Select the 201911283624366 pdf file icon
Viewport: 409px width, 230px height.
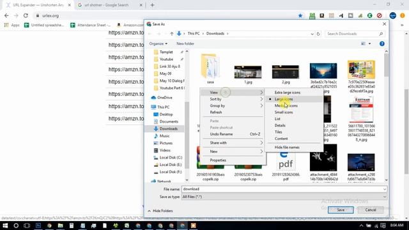pyautogui.click(x=286, y=161)
